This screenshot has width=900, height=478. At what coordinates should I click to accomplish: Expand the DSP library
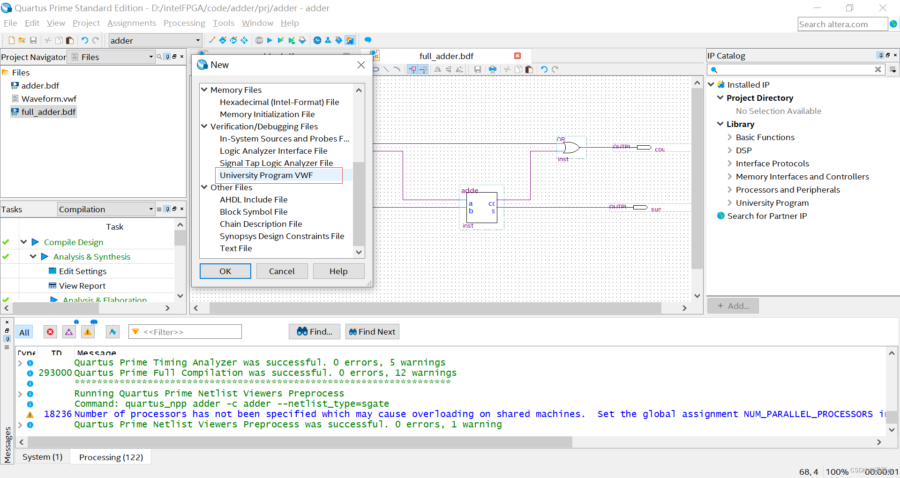[730, 150]
